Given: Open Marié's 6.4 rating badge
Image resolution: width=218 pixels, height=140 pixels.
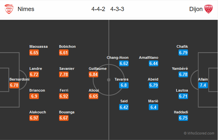Looking at the screenshot, I should pyautogui.click(x=153, y=107).
